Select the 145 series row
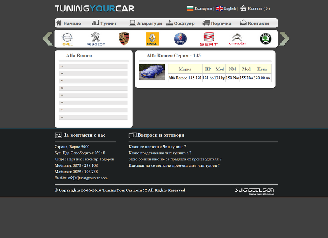 [93, 66]
